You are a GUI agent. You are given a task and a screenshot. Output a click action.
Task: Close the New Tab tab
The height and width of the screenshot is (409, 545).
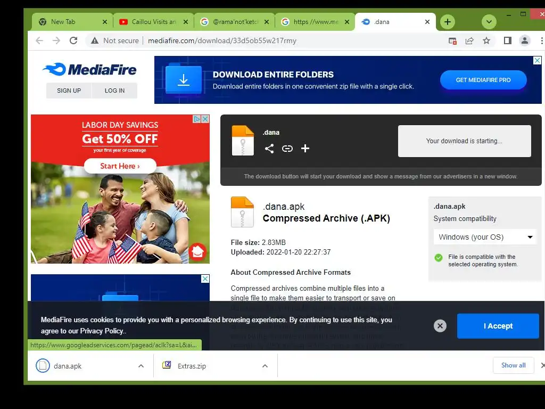pyautogui.click(x=105, y=22)
